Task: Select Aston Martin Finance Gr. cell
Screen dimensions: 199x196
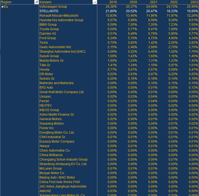Action: click(x=57, y=115)
